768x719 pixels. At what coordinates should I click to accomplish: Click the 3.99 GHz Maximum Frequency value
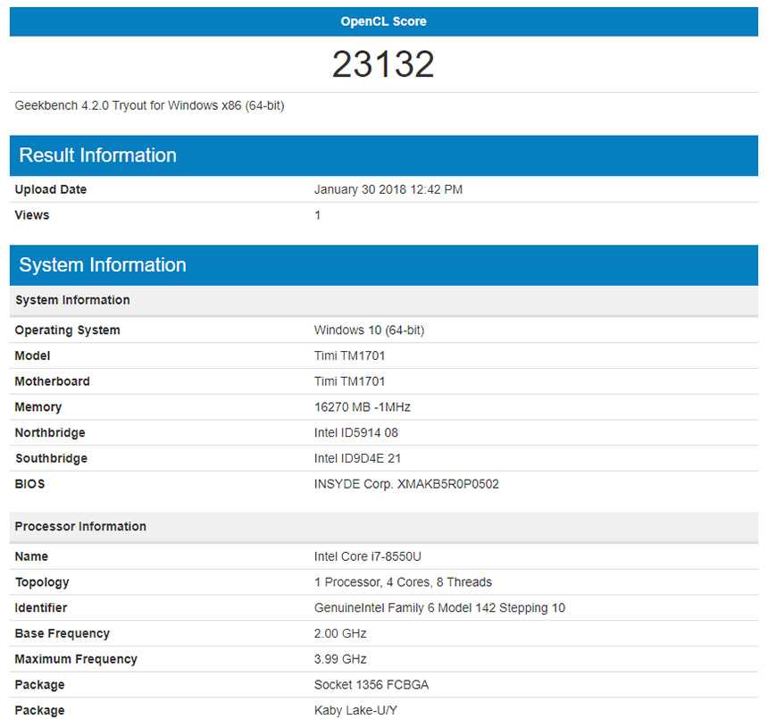pyautogui.click(x=340, y=659)
